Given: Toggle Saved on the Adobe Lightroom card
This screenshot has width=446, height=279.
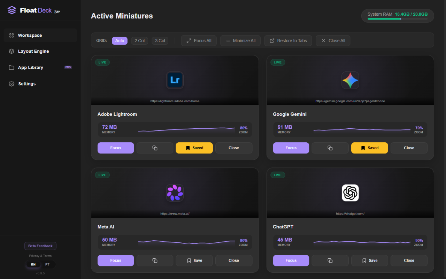Looking at the screenshot, I should (x=194, y=148).
